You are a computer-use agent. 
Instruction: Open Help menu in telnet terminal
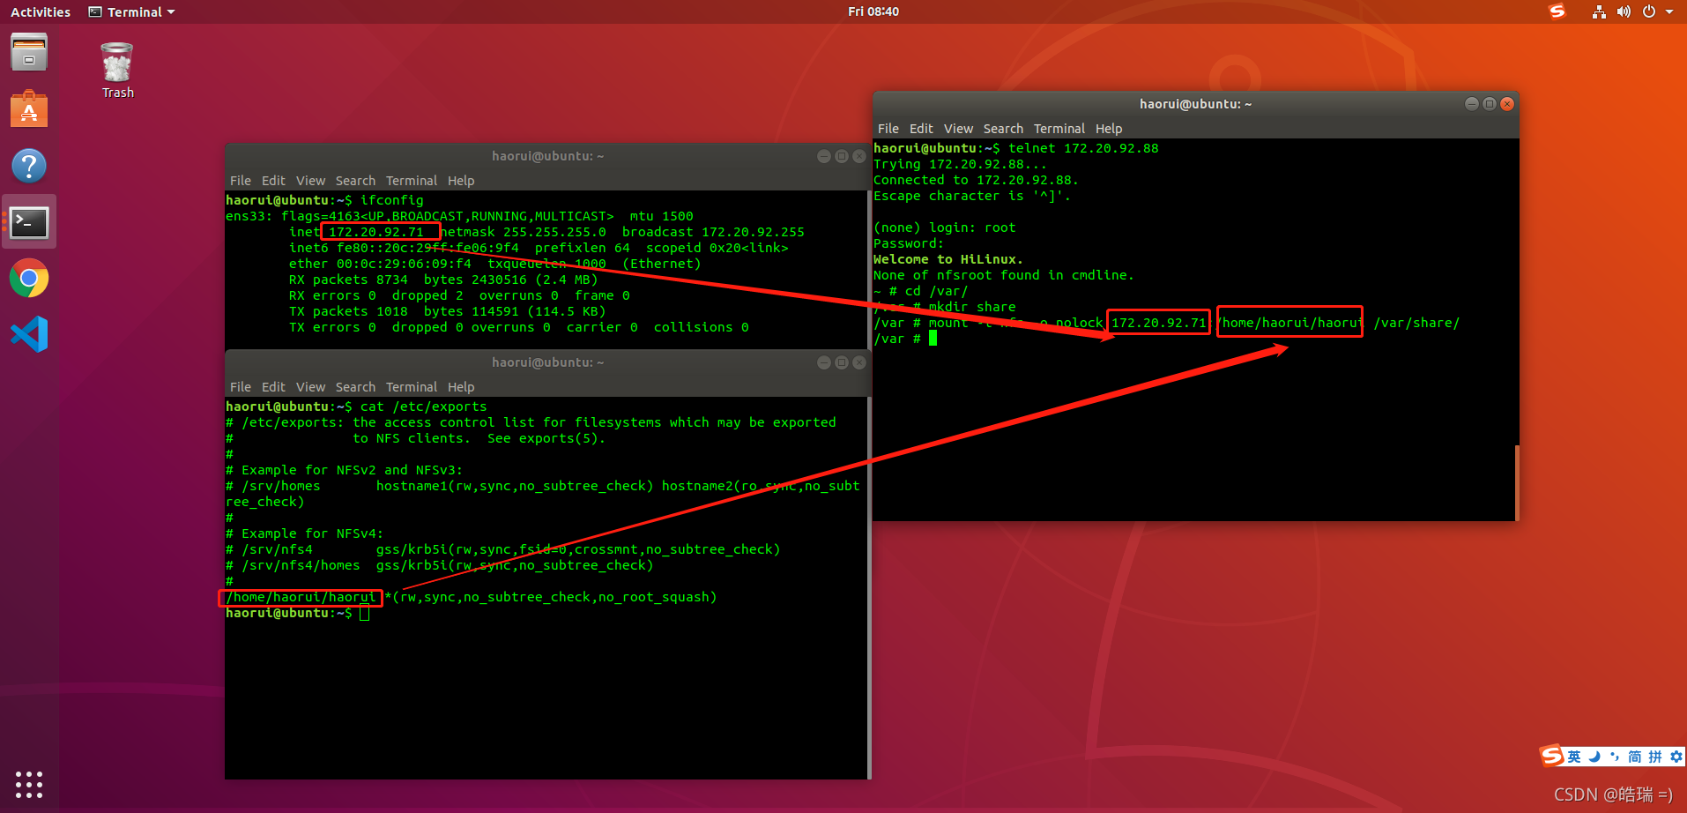[x=1109, y=129]
